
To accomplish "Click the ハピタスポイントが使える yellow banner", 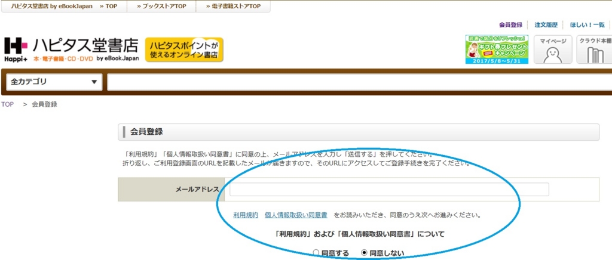I will [184, 50].
